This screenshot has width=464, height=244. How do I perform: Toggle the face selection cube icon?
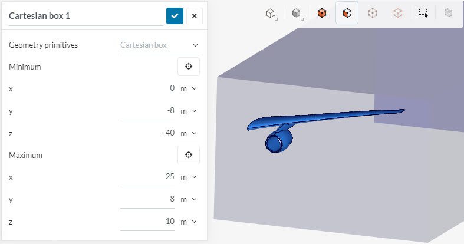pos(347,13)
